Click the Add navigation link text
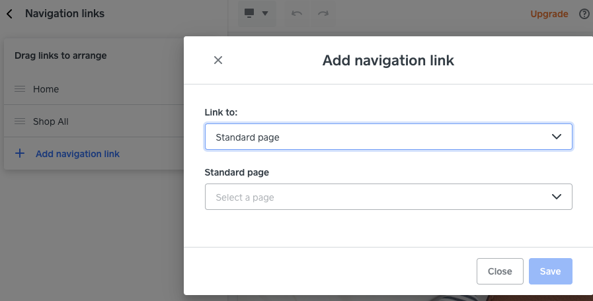Viewport: 593px width, 301px height. click(x=77, y=154)
